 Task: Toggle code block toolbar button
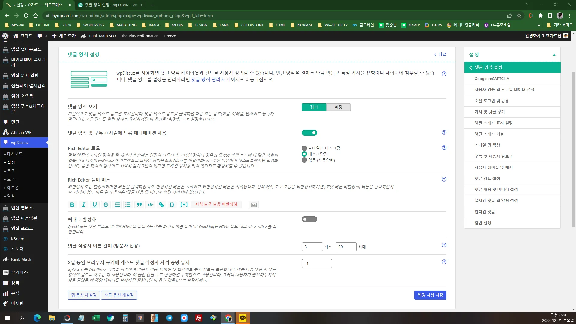pyautogui.click(x=150, y=205)
